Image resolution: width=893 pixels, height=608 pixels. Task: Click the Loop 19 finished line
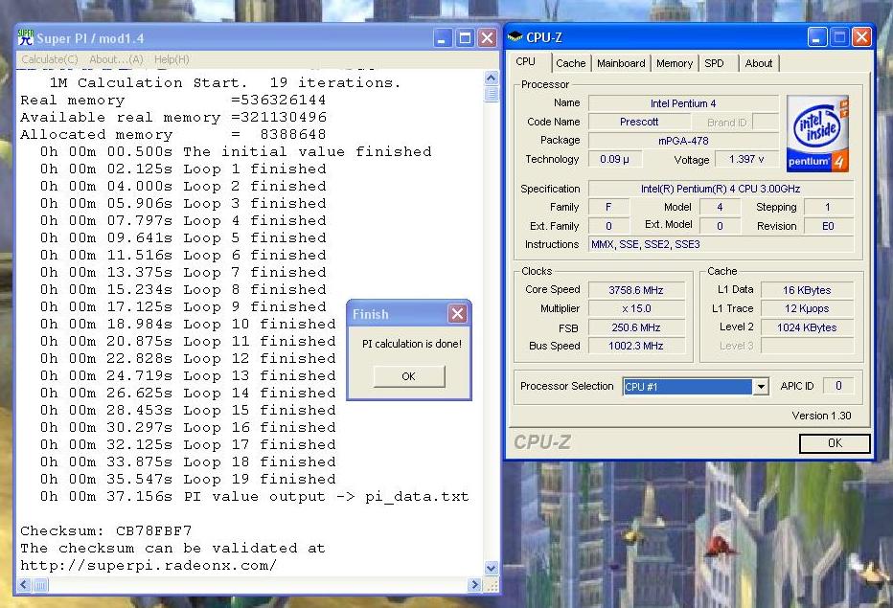tap(188, 480)
